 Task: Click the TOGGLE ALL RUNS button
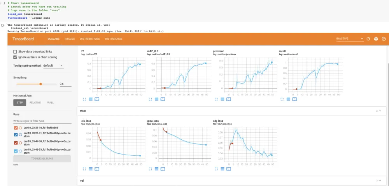(x=42, y=158)
